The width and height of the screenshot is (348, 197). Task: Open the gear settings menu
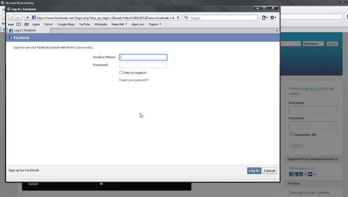click(x=273, y=17)
